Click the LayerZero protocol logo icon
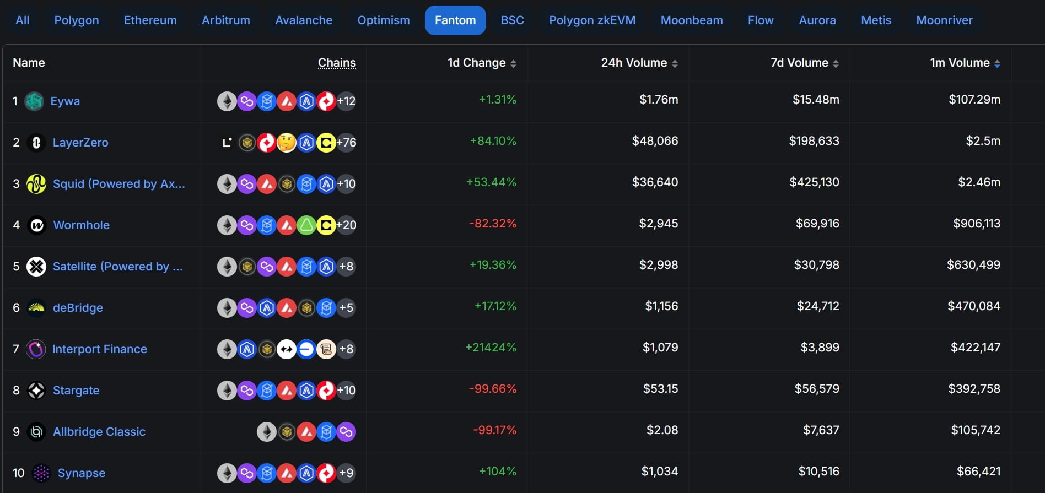1045x493 pixels. (x=36, y=143)
